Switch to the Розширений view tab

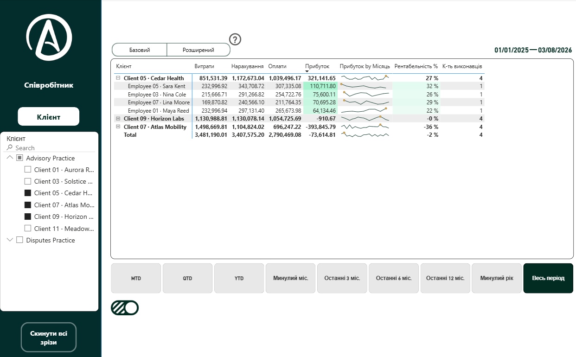pyautogui.click(x=198, y=50)
